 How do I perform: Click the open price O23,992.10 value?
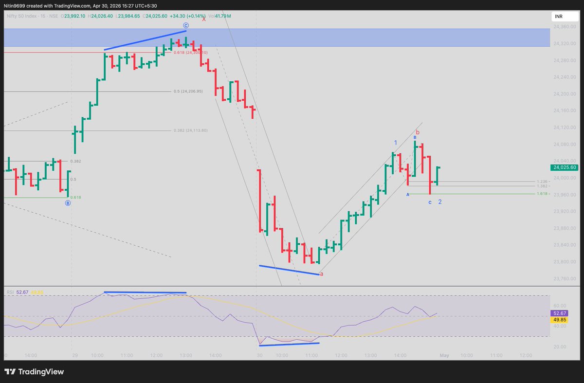[72, 16]
